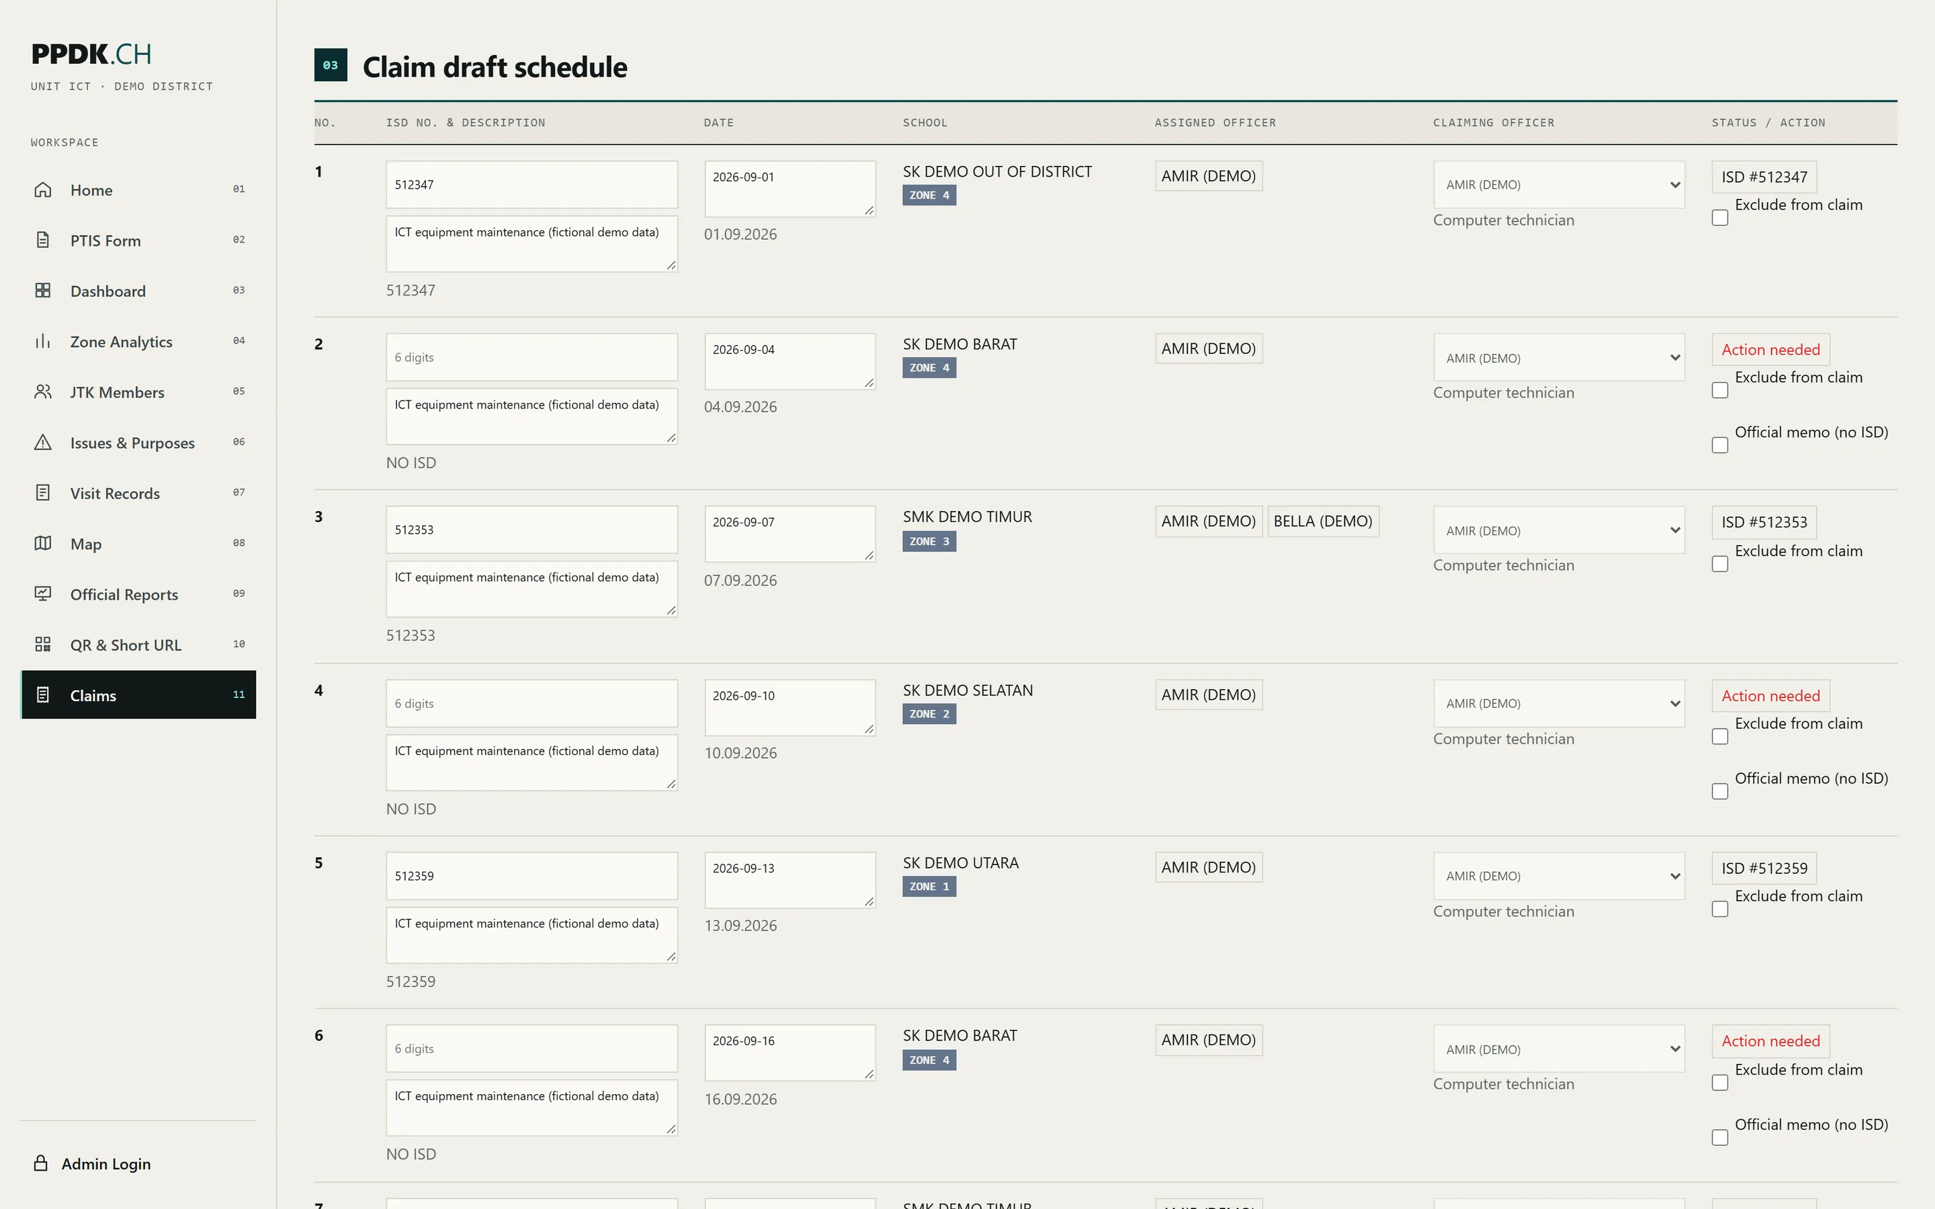Open claiming officer dropdown for SMK DEMO TIMUR row 3

click(1558, 530)
